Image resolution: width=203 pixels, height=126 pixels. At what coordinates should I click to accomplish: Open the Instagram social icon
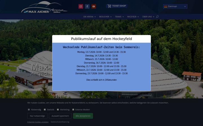tap(81, 6)
